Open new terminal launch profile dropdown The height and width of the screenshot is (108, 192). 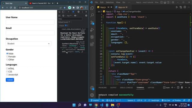[x=175, y=87]
